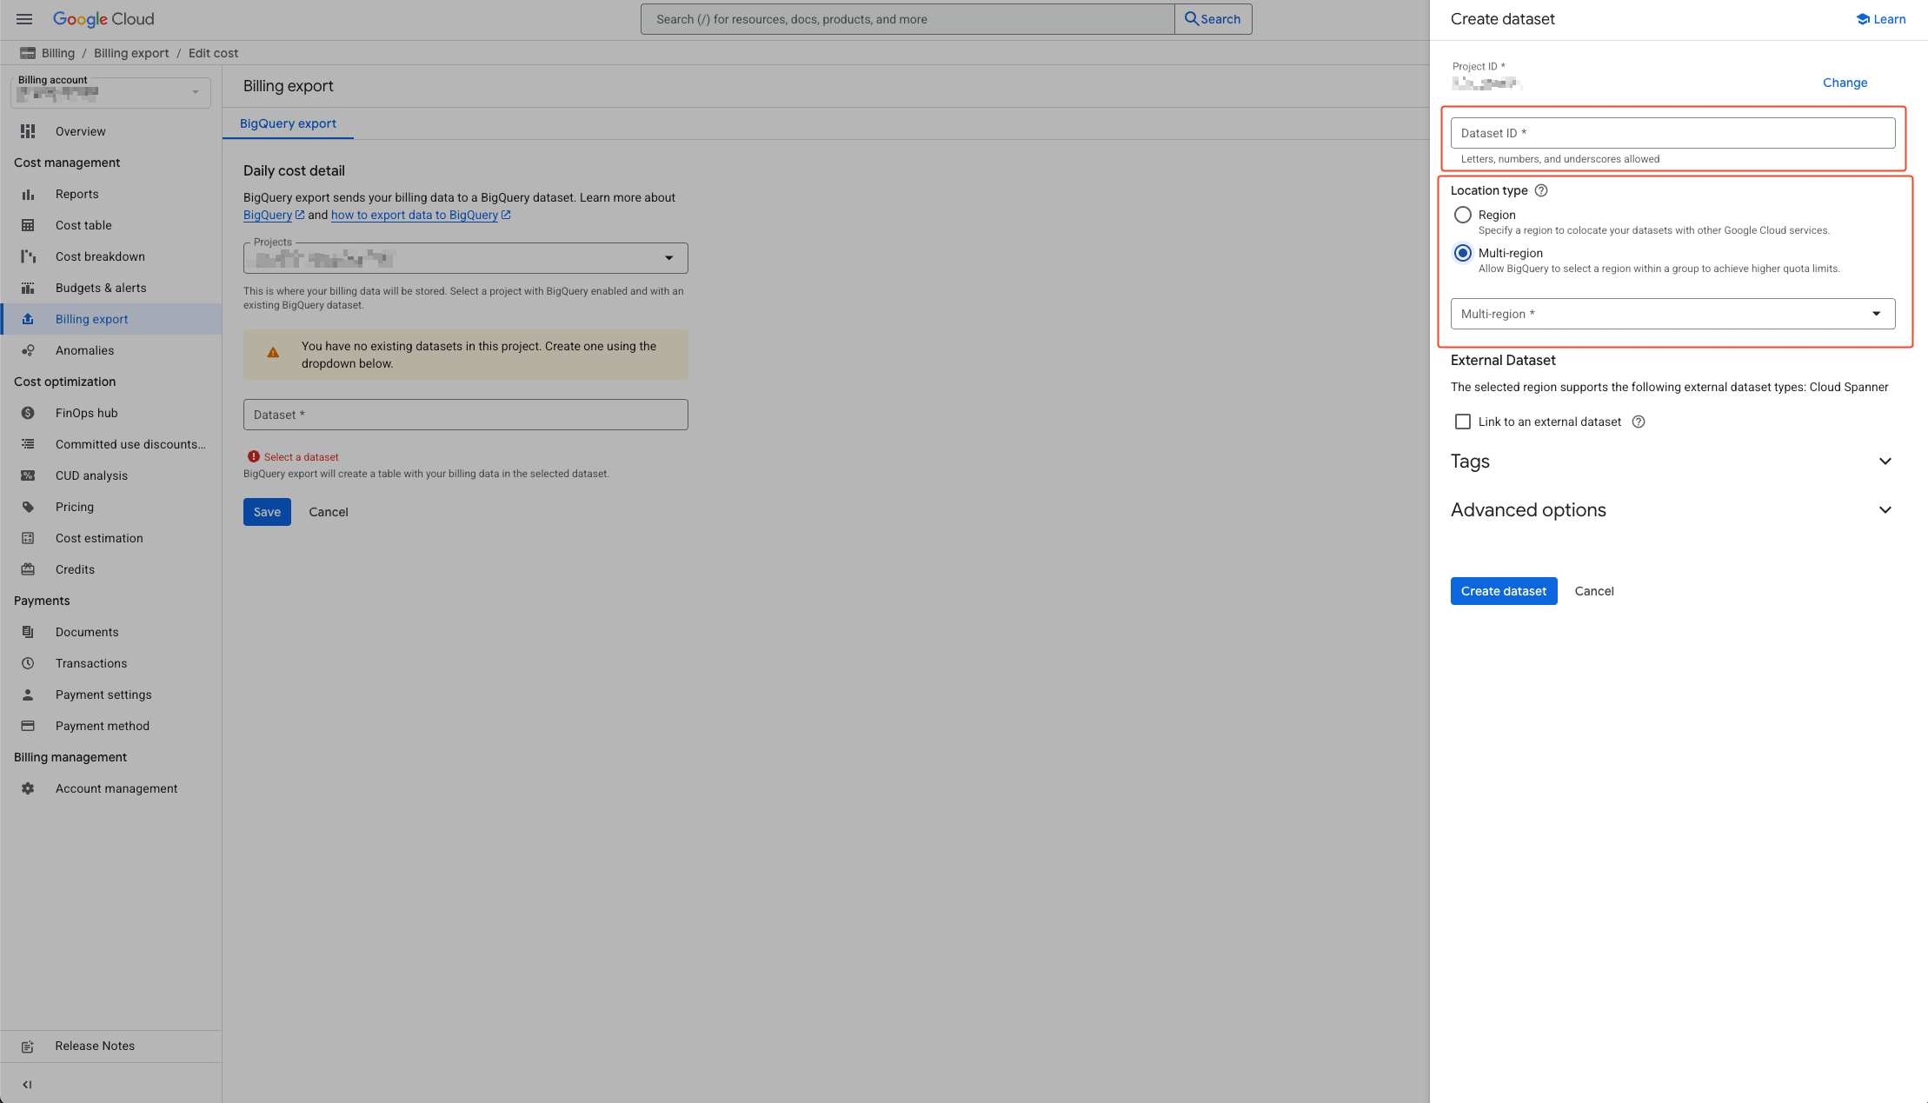Switch to the BigQuery export tab
The height and width of the screenshot is (1103, 1928).
point(288,123)
